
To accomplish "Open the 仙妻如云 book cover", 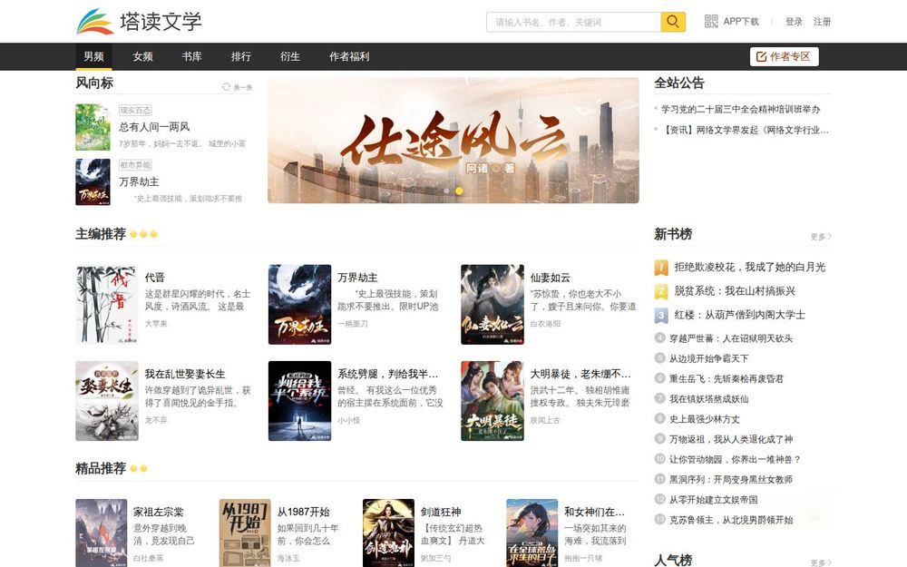I will point(493,305).
